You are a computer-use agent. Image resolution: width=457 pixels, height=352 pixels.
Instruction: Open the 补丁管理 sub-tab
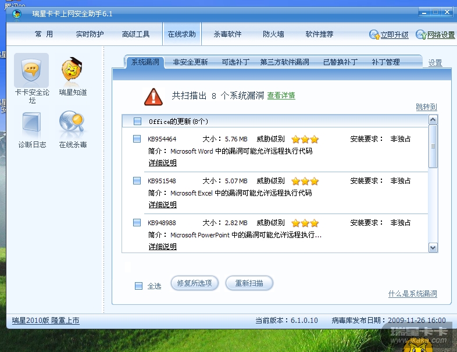click(385, 62)
